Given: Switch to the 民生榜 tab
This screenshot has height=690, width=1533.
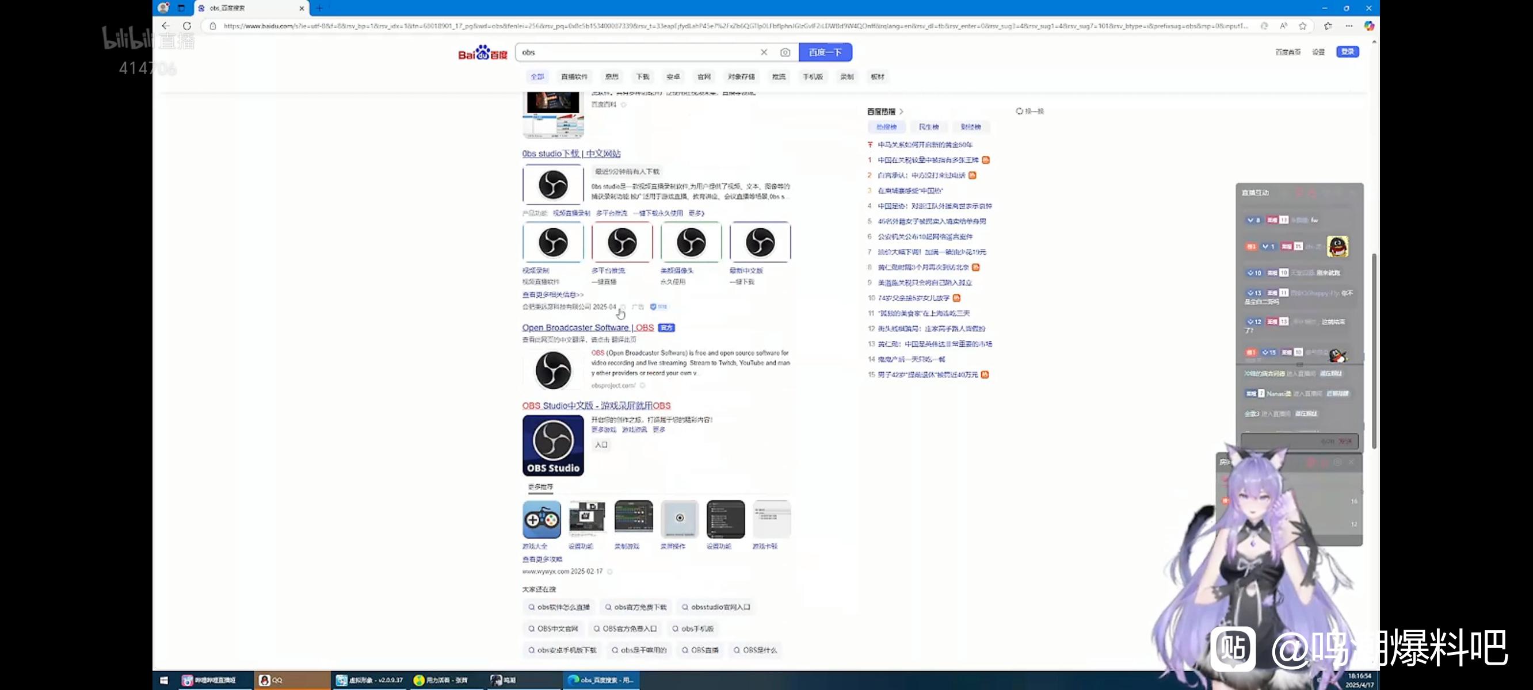Looking at the screenshot, I should (x=928, y=126).
